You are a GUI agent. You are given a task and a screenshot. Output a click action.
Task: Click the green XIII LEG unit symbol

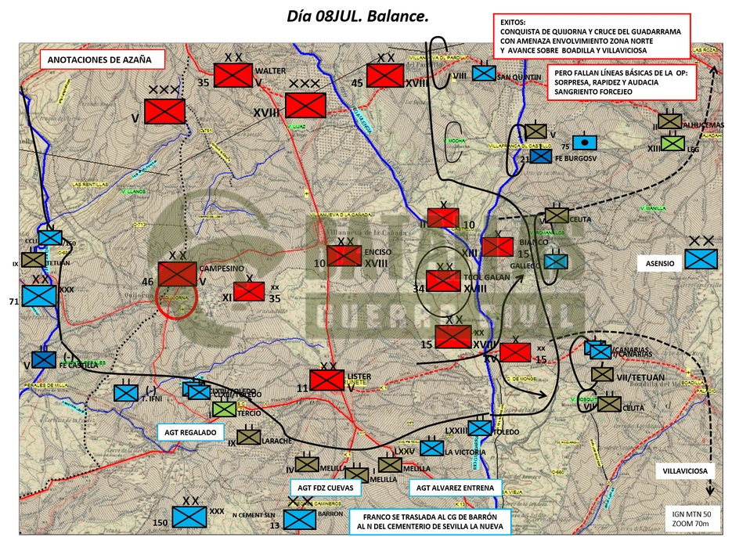673,143
